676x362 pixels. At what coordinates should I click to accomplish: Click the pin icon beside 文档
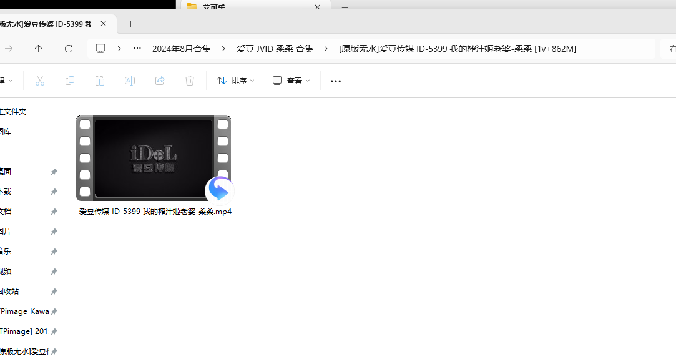(x=54, y=212)
